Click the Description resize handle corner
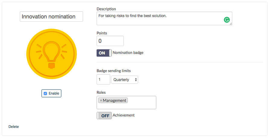270x139 pixels. pyautogui.click(x=231, y=24)
